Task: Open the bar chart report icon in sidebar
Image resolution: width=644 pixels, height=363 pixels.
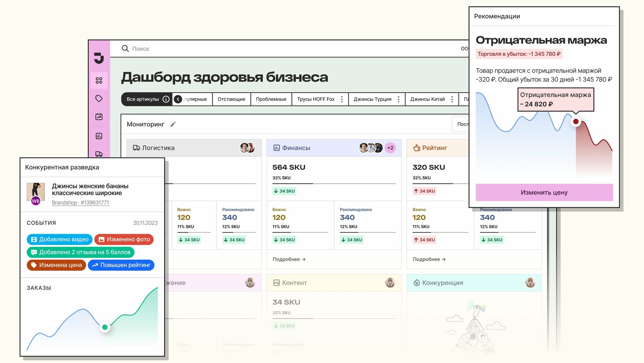Action: [99, 136]
